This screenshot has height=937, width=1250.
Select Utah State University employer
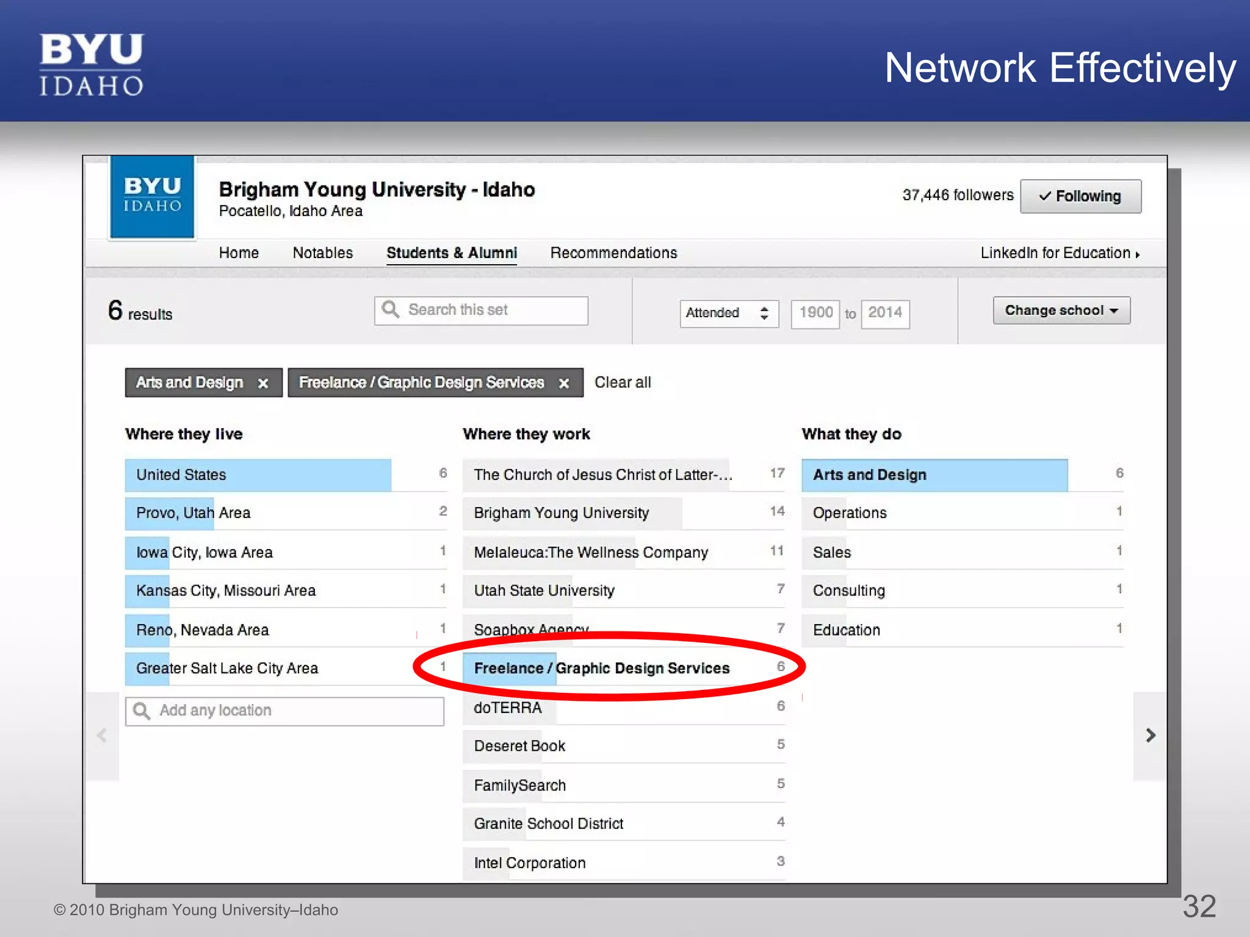tap(624, 591)
